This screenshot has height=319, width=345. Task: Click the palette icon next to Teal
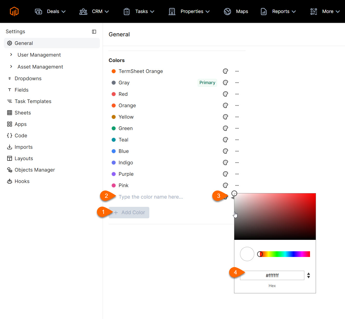(225, 139)
